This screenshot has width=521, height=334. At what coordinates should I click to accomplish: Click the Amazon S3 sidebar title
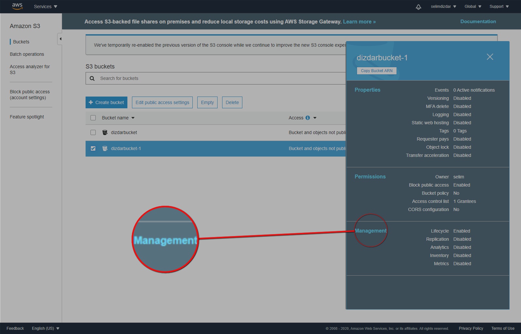[x=25, y=26]
